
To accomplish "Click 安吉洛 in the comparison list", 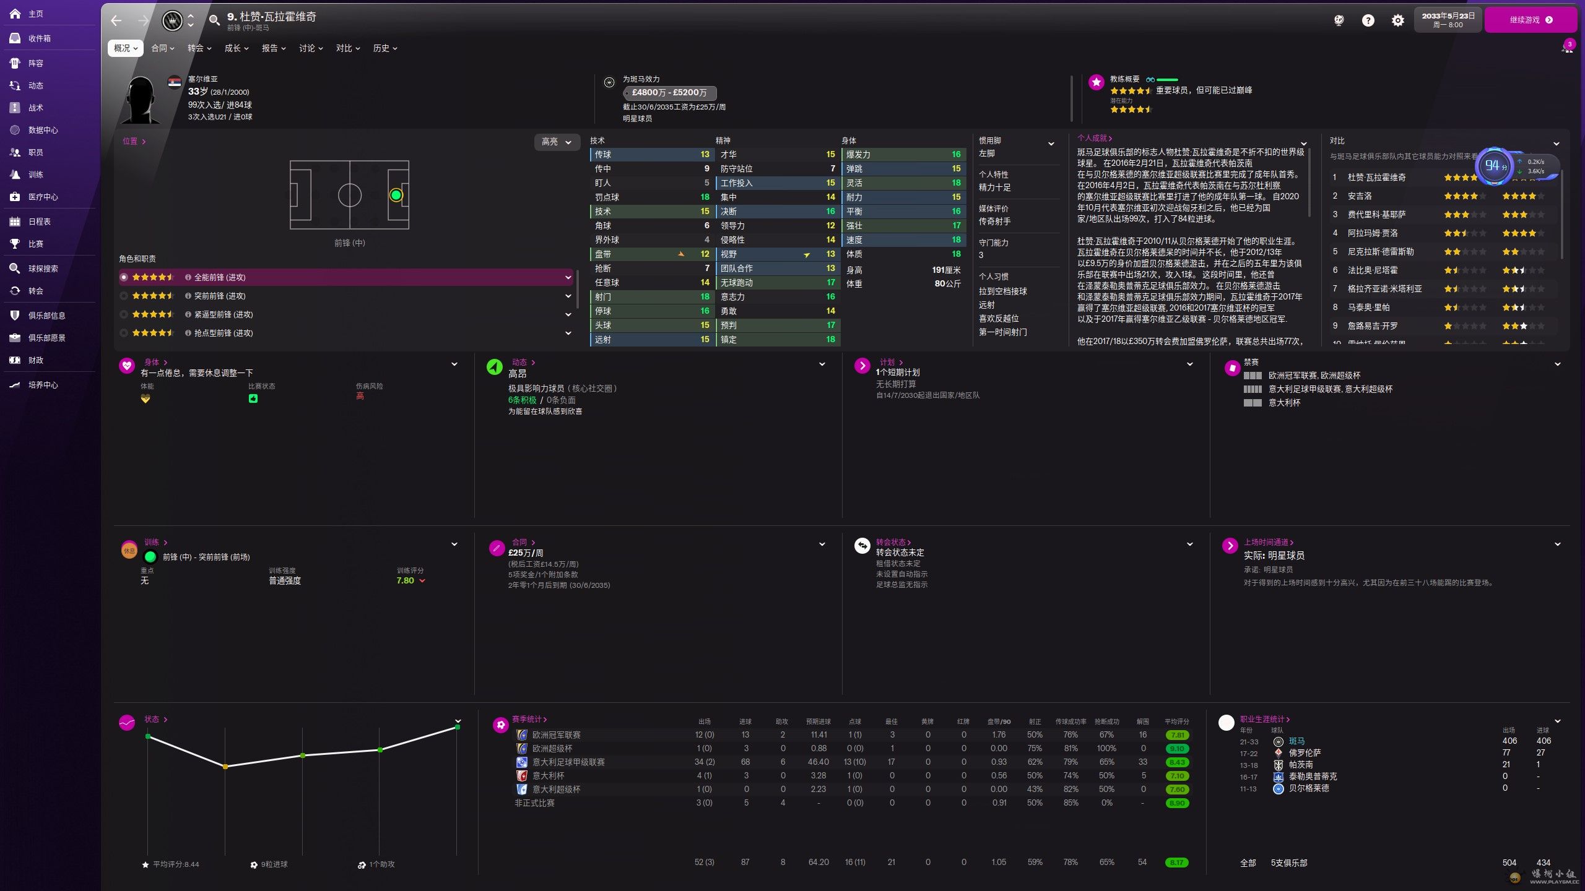I will [1360, 196].
